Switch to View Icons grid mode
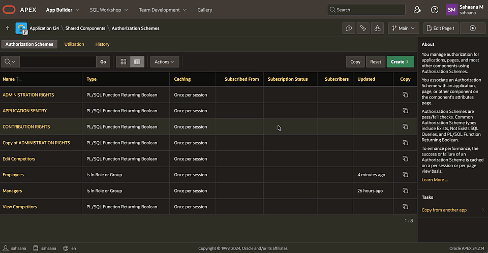This screenshot has height=253, width=488. 123,62
